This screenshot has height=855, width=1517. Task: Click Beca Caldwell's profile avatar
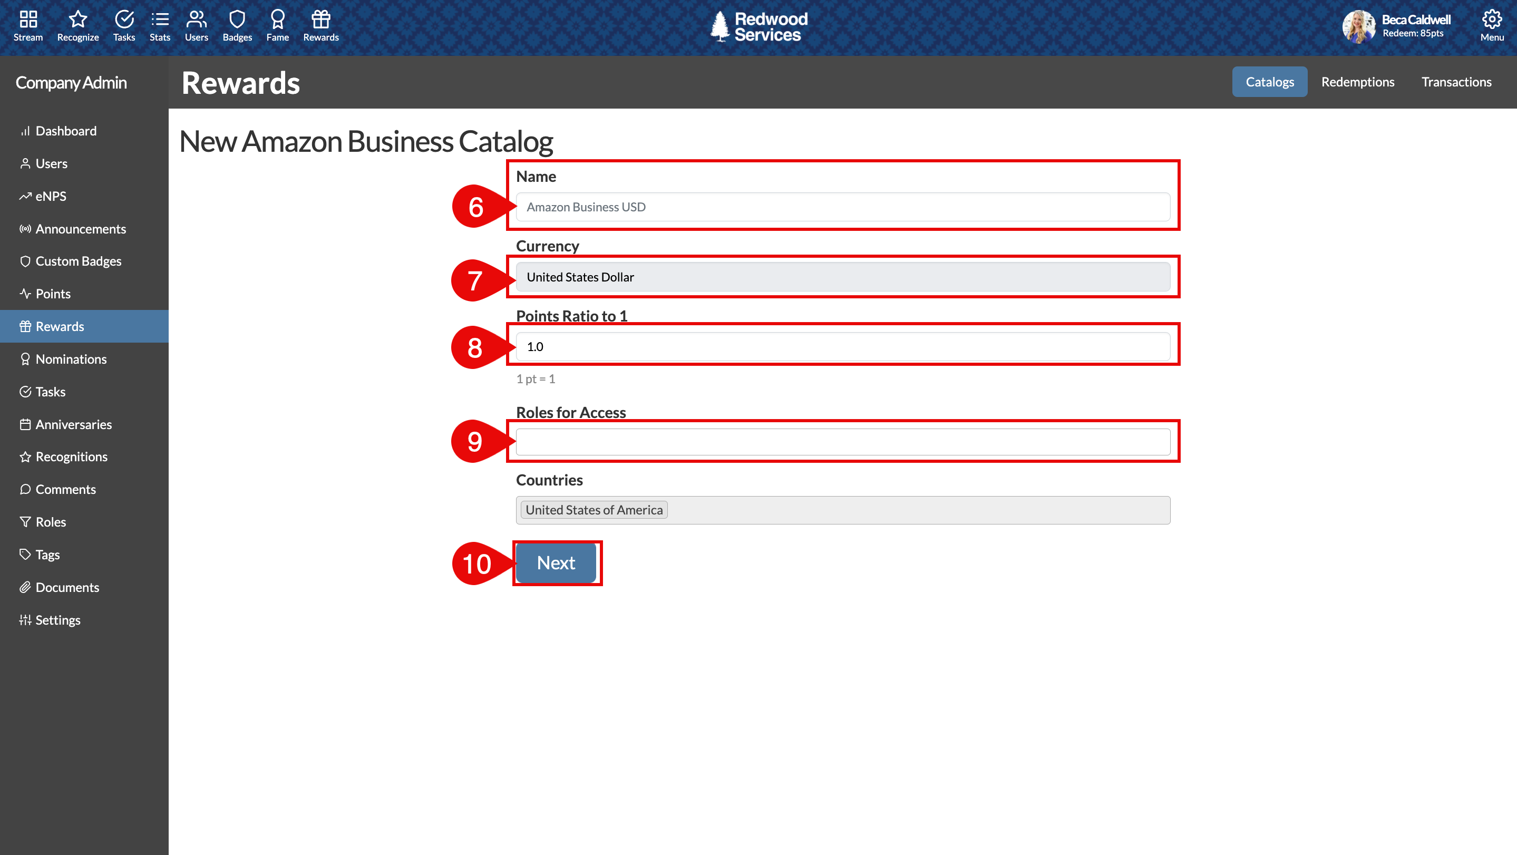coord(1358,26)
